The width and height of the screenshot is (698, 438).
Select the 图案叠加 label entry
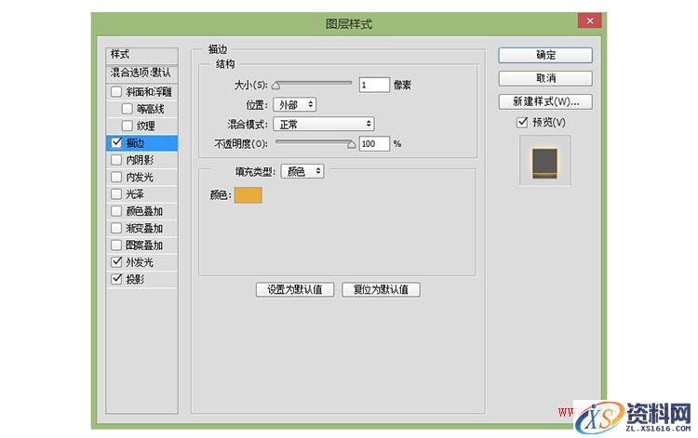(x=144, y=246)
